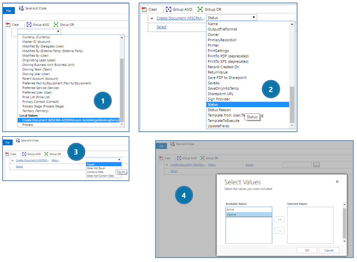Click Save and Close icon in panel 3
The height and width of the screenshot is (262, 357).
click(18, 141)
